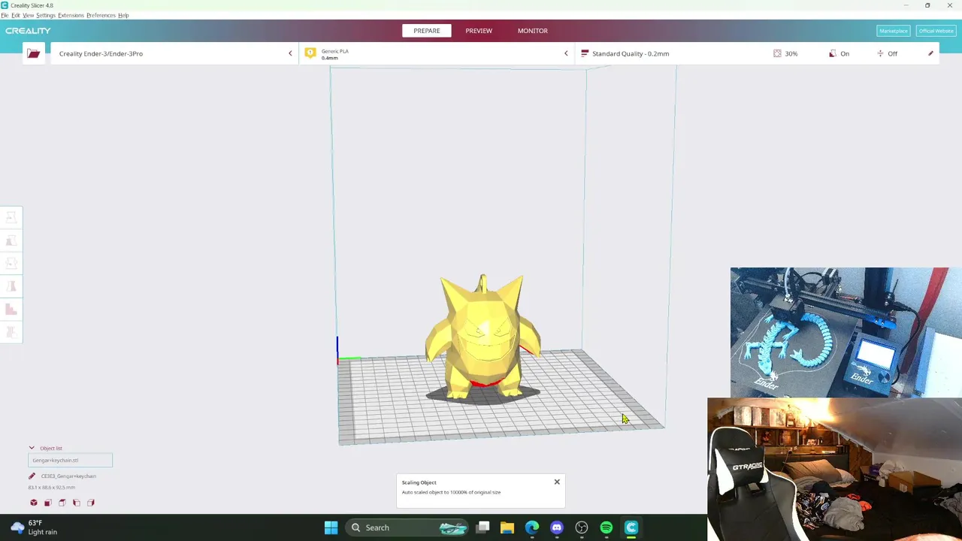Screen dimensions: 962x541
Task: Select the top view cube icon
Action: coord(62,503)
